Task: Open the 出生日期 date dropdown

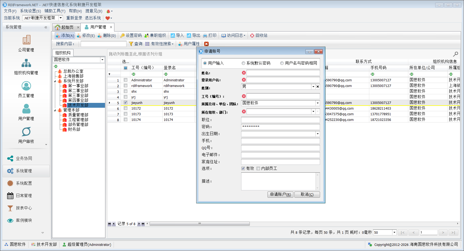Action: [318, 134]
